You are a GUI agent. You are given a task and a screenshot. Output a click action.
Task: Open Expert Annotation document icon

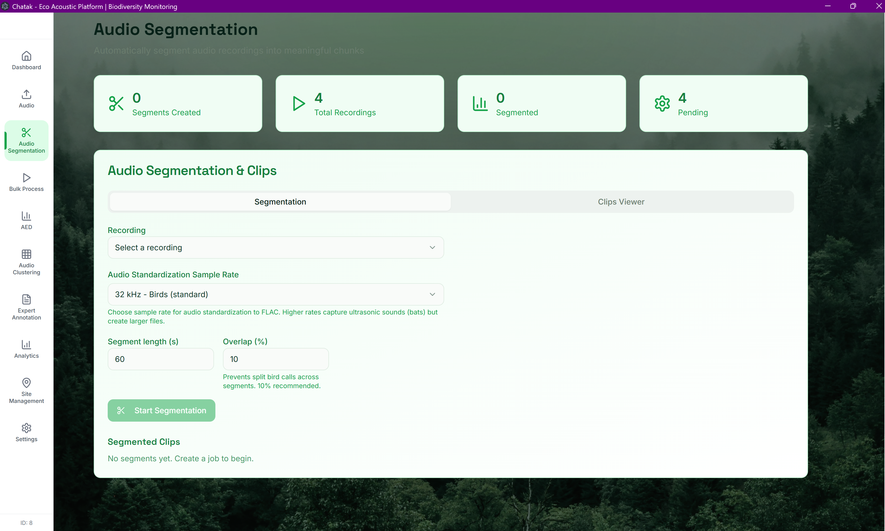coord(27,299)
